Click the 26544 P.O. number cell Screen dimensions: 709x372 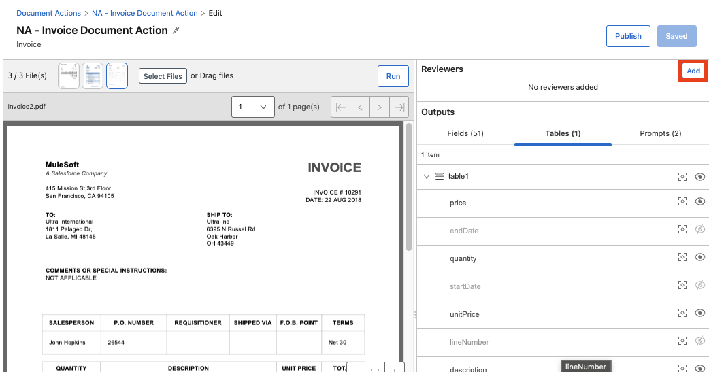point(116,343)
